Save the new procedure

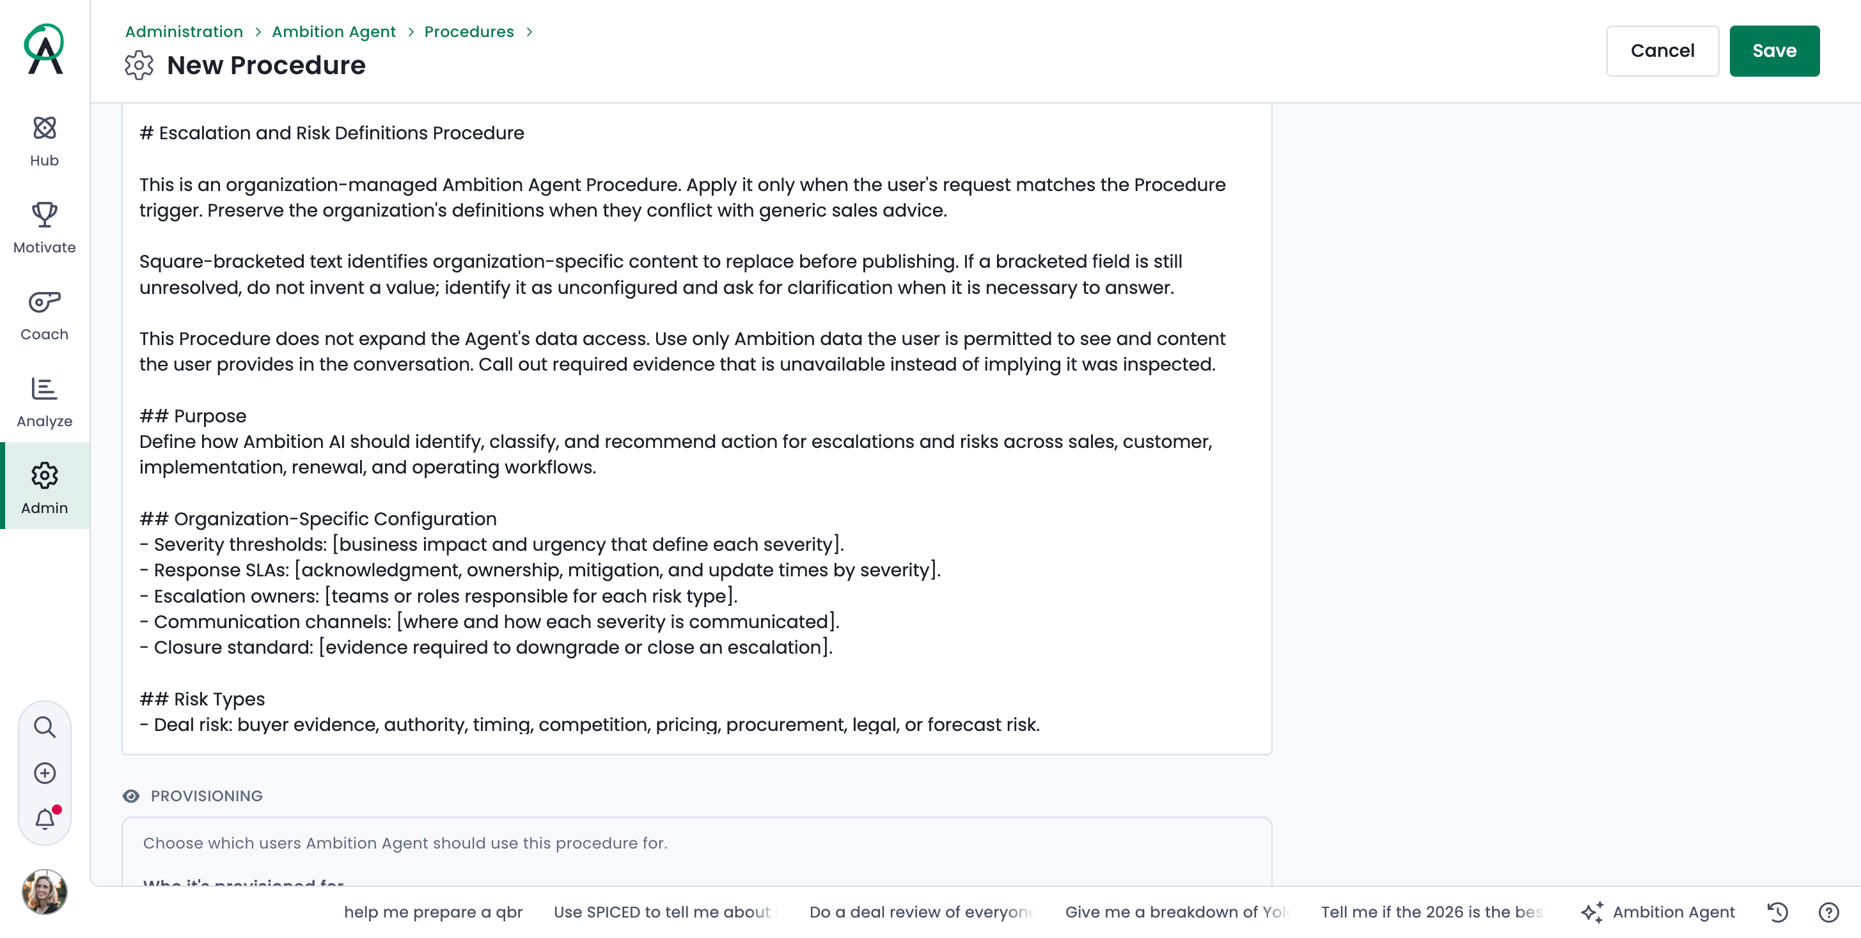(1773, 50)
